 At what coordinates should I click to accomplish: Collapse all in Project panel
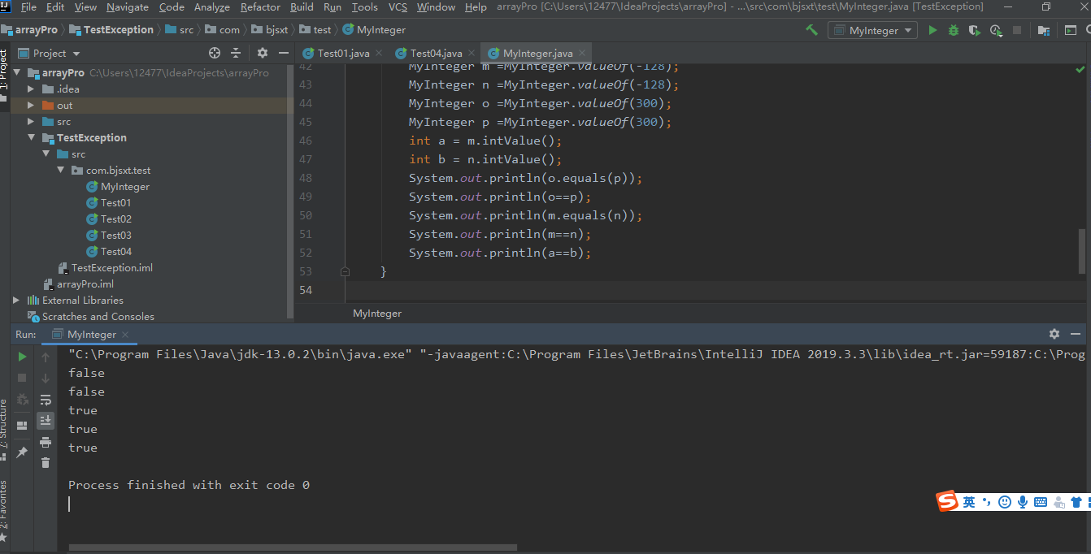point(236,53)
